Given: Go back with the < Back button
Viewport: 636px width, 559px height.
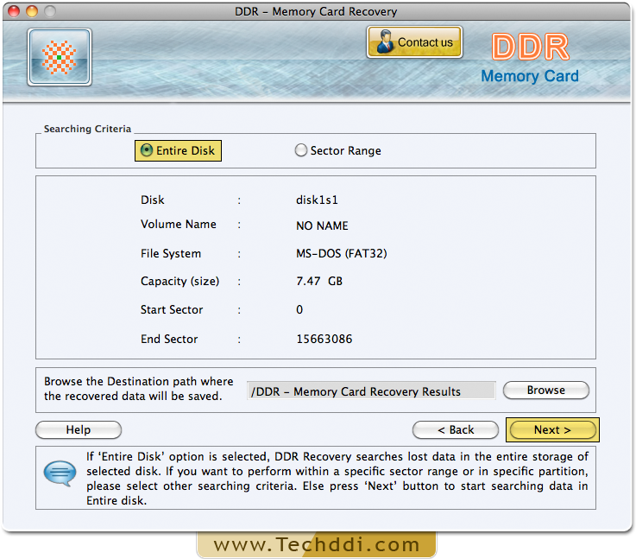Looking at the screenshot, I should click(455, 429).
